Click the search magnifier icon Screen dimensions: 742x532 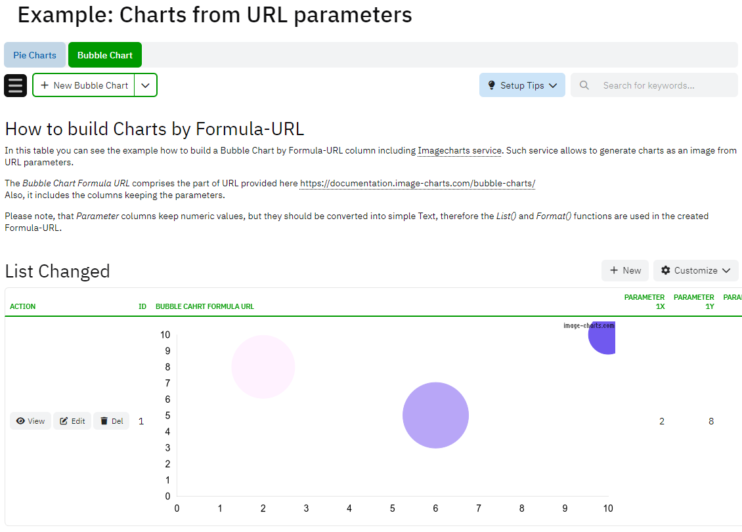[x=584, y=85]
